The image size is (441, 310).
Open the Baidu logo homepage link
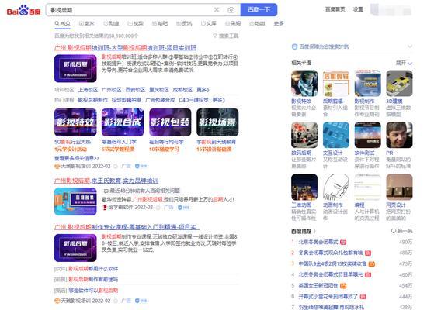[23, 10]
